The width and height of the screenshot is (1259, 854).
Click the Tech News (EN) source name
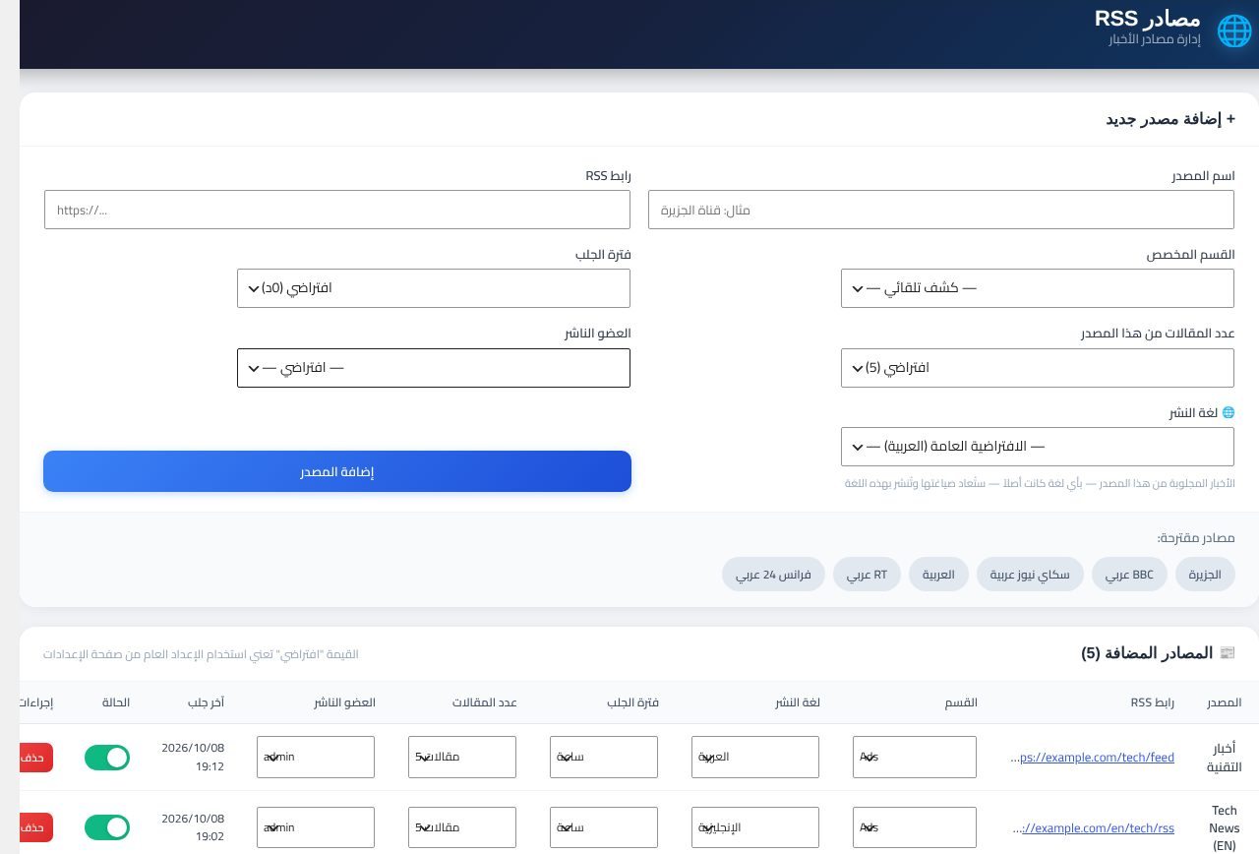coord(1225,827)
